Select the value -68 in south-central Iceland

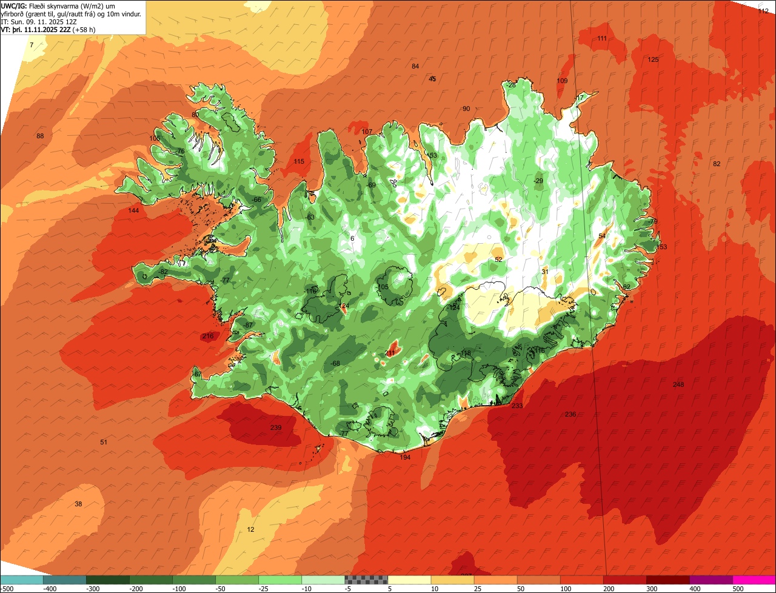pos(335,363)
